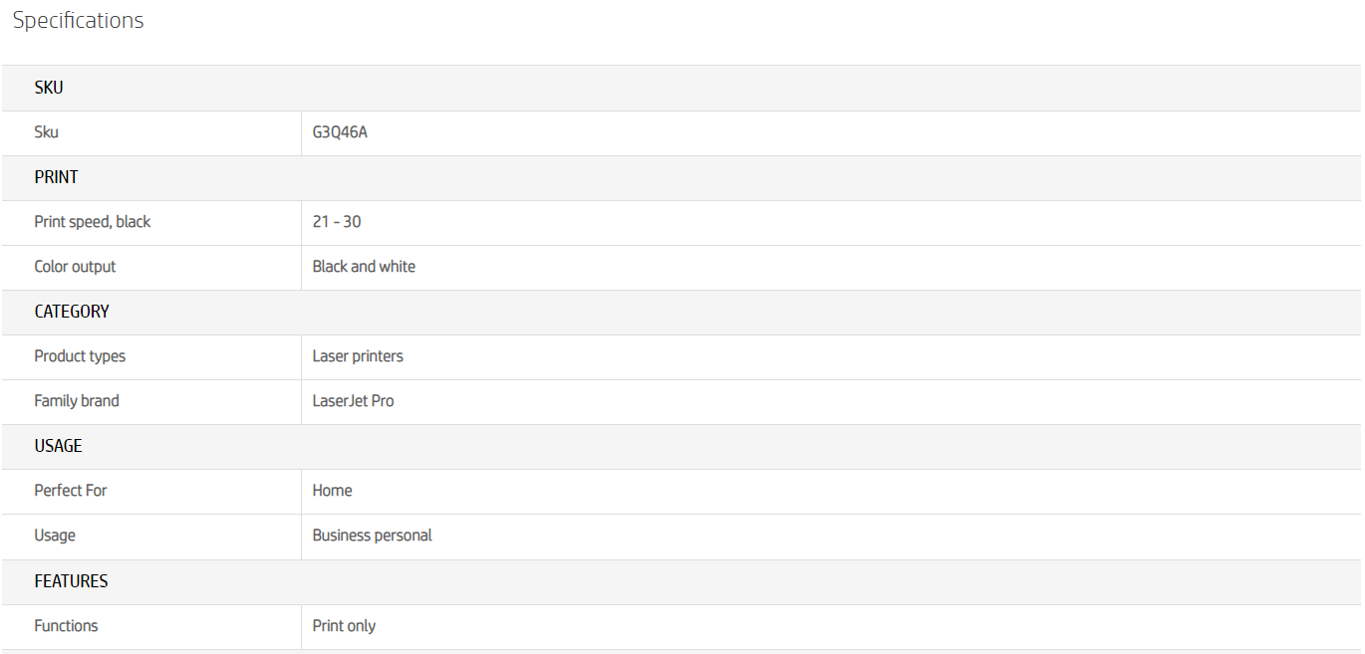This screenshot has width=1365, height=654.
Task: Click the "LaserJet Pro" value
Action: tap(353, 401)
